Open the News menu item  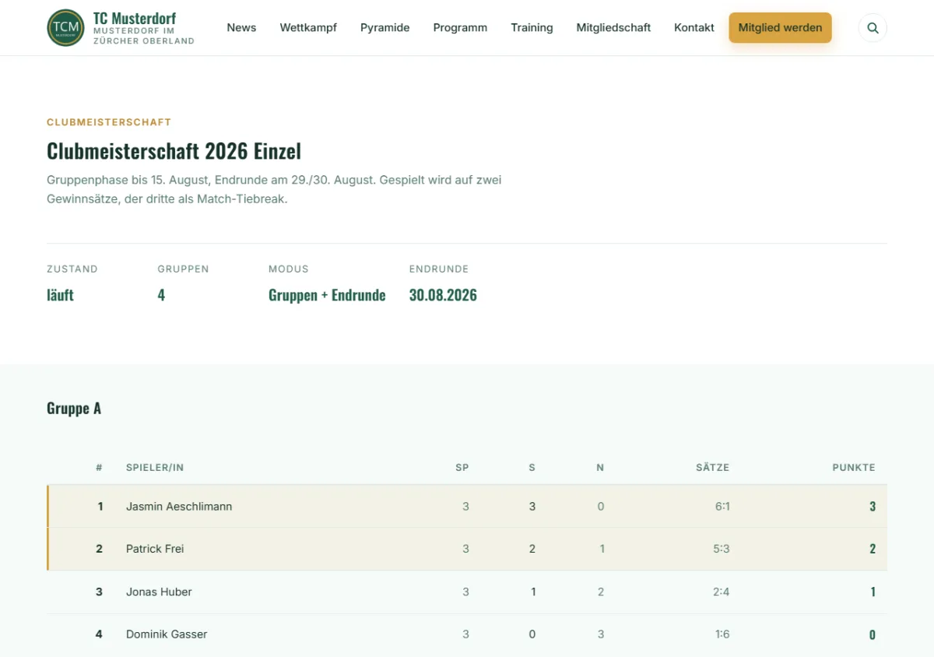coord(241,28)
